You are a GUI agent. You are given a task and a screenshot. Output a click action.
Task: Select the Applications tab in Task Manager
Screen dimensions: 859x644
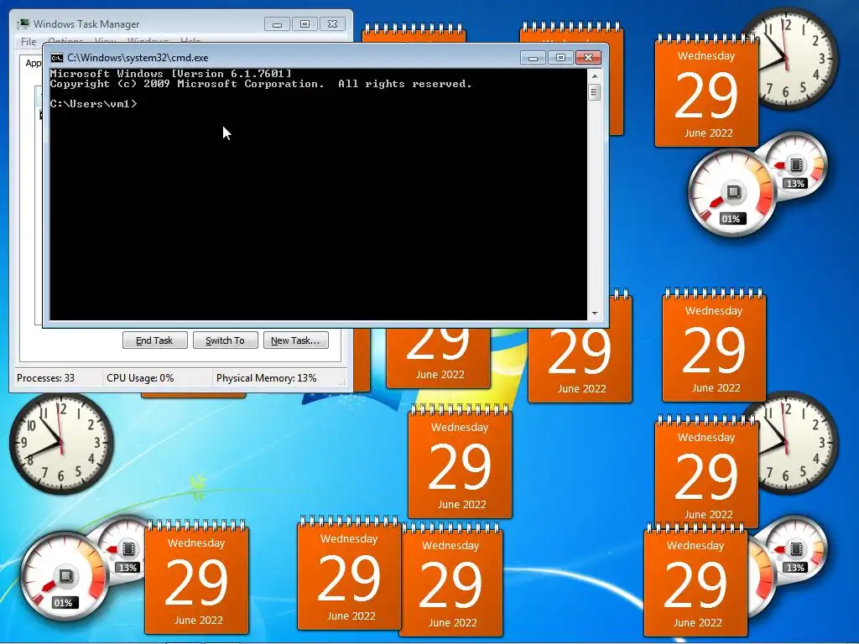33,63
